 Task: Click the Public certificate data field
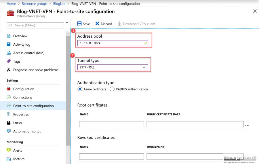(195, 124)
